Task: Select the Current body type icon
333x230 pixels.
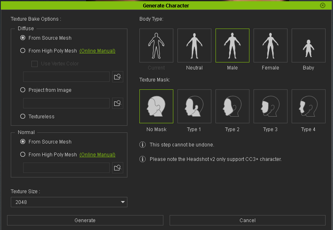Action: tap(156, 46)
